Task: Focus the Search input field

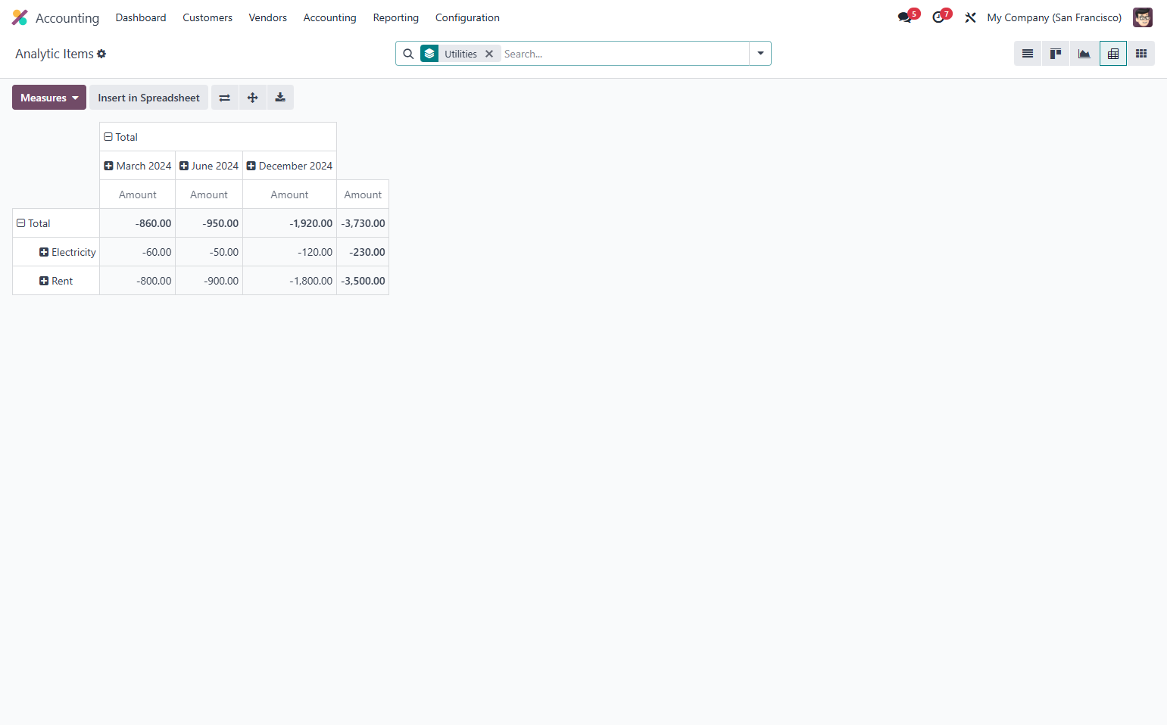Action: [625, 54]
